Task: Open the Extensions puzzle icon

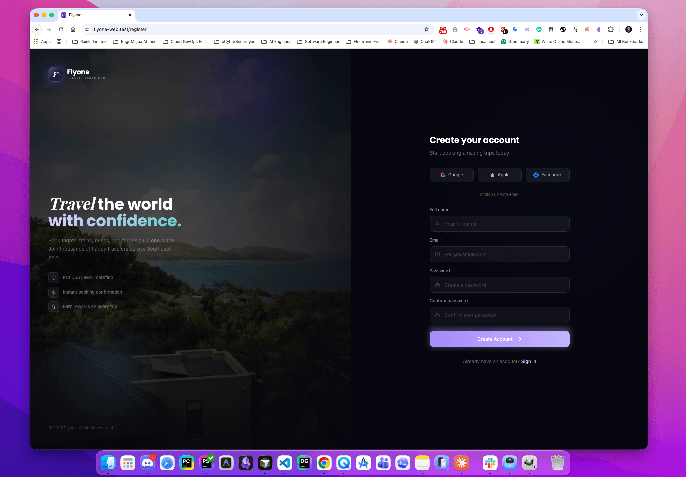Action: click(x=611, y=29)
